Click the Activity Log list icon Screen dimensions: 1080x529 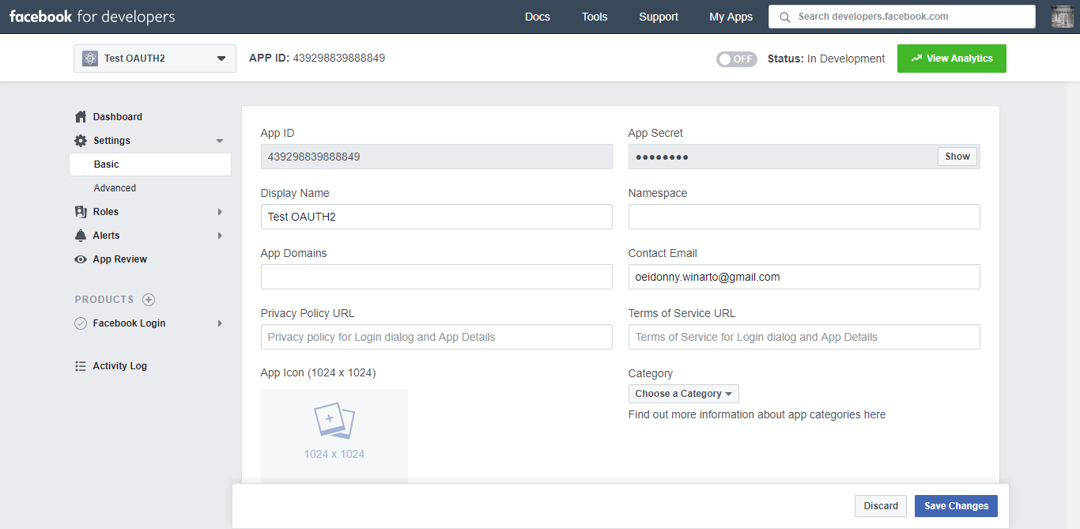81,366
